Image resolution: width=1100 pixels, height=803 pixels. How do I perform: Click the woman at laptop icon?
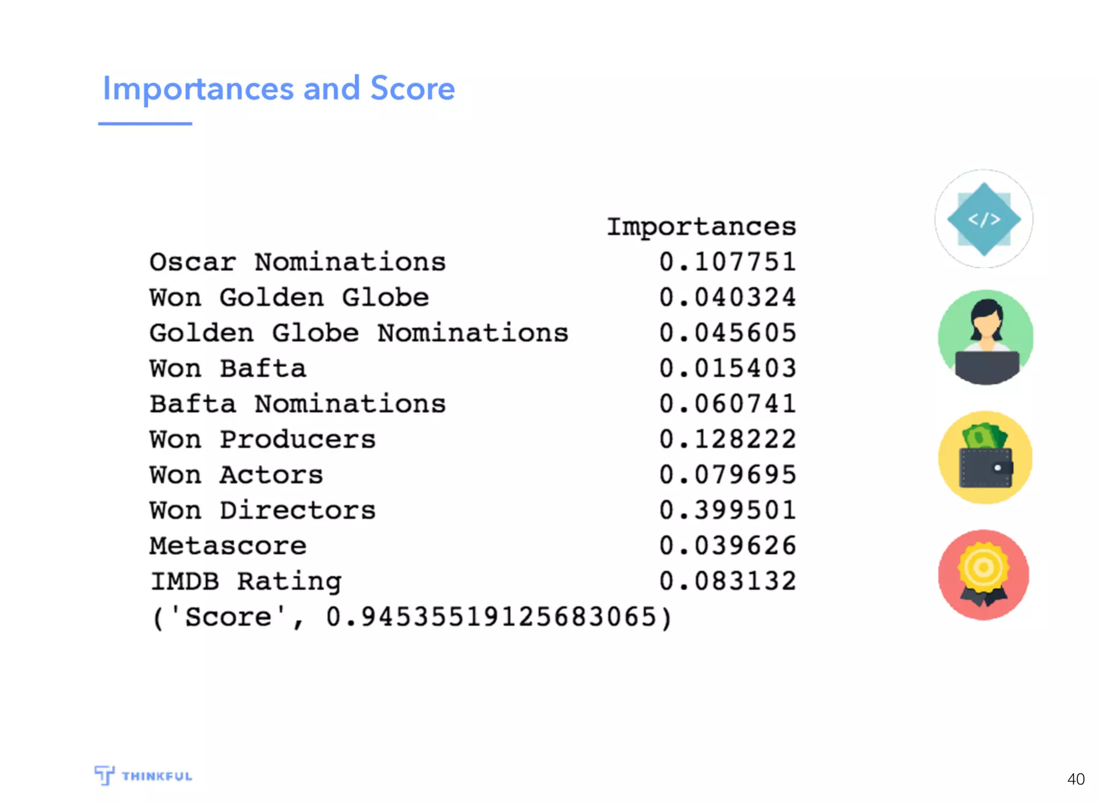pos(985,337)
